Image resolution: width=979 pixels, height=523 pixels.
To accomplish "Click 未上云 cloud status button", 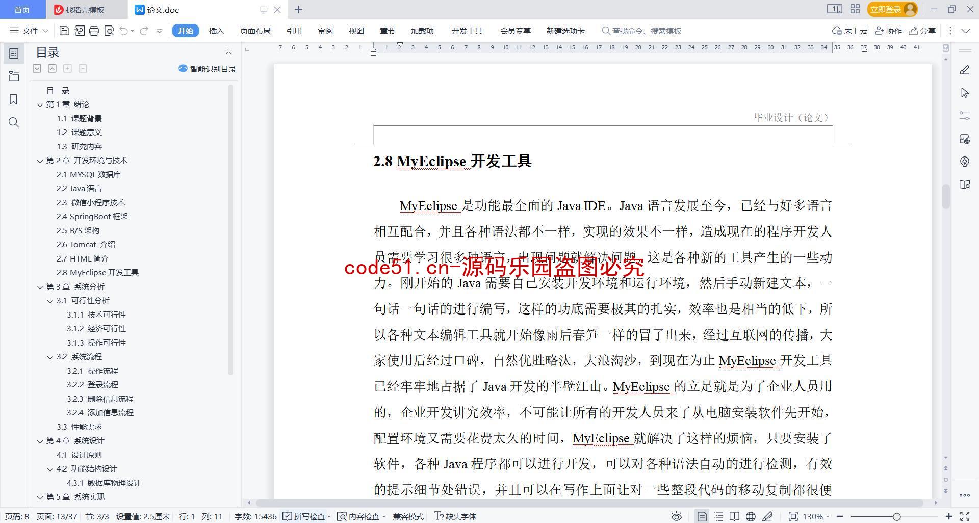I will pos(849,31).
